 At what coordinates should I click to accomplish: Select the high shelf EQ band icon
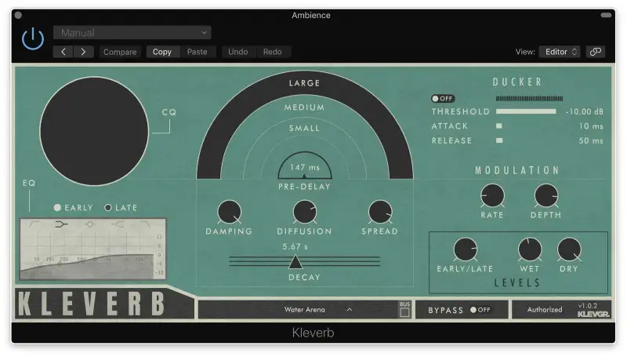click(118, 224)
